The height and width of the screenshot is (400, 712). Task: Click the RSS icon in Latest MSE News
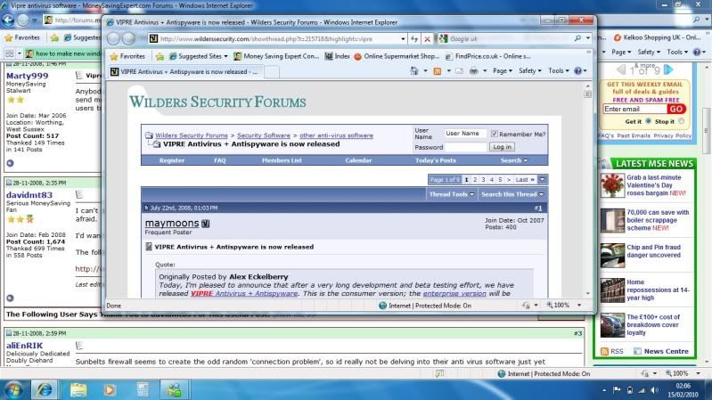[x=604, y=351]
